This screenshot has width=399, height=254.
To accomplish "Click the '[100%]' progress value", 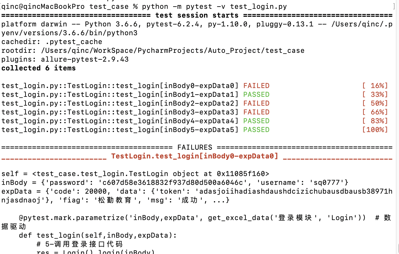I will 375,130.
